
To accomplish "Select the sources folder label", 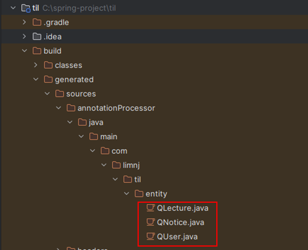I will click(81, 94).
